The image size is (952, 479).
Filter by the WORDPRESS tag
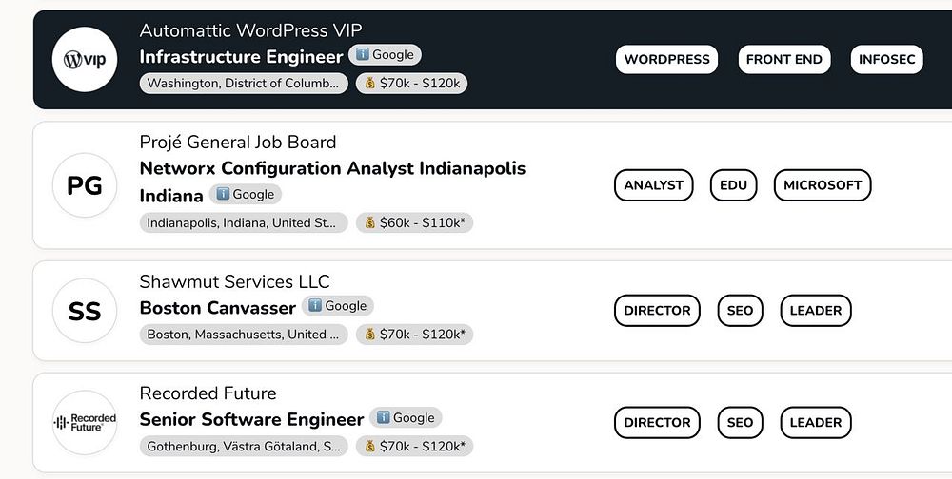point(666,59)
